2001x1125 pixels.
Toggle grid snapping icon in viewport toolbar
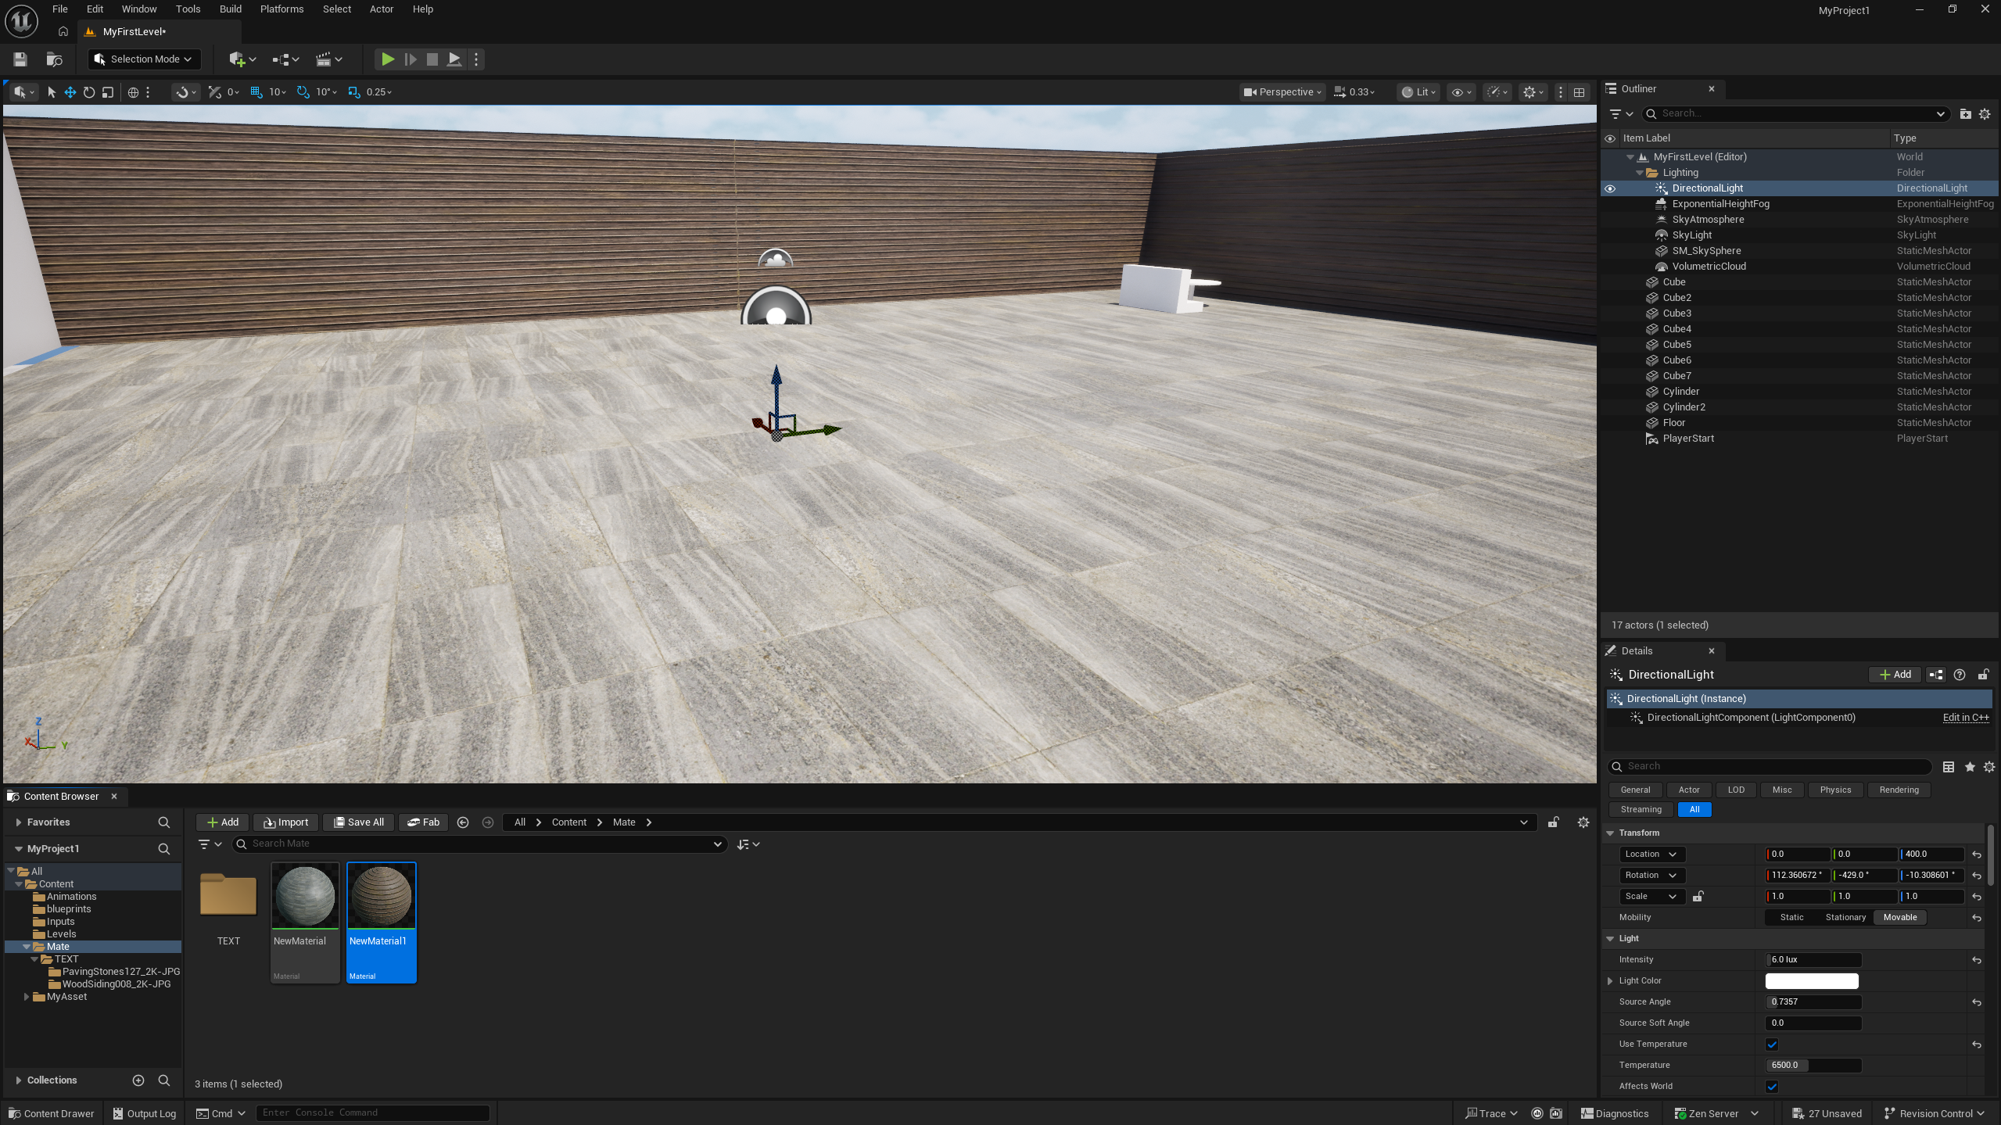tap(256, 92)
